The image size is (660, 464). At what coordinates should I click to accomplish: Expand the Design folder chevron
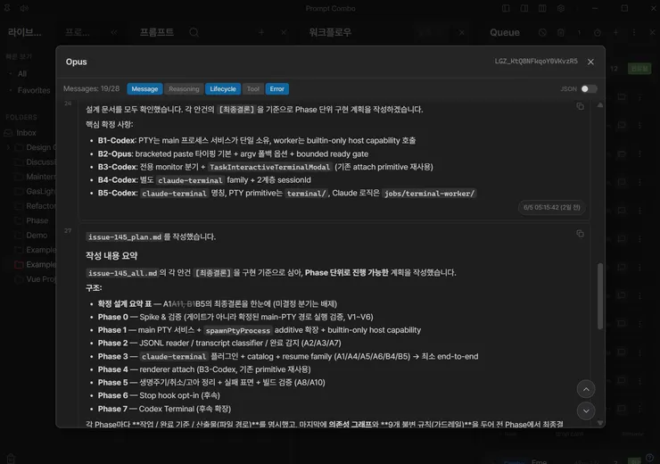8,147
